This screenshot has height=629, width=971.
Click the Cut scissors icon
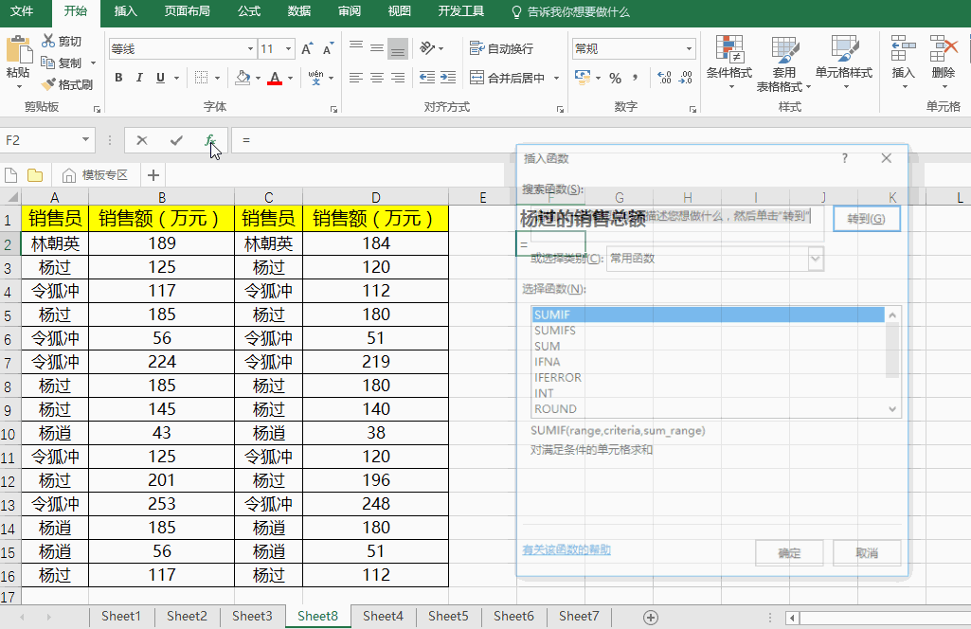pos(49,41)
